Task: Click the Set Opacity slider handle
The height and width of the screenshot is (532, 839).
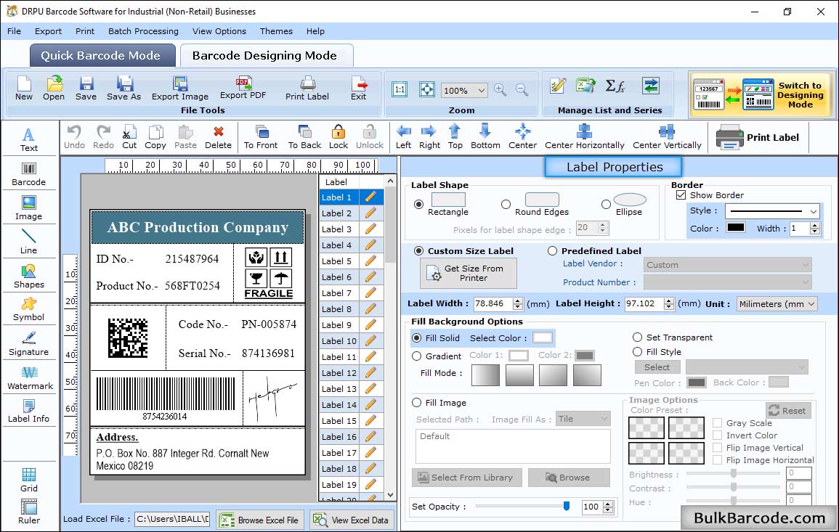Action: pyautogui.click(x=567, y=506)
